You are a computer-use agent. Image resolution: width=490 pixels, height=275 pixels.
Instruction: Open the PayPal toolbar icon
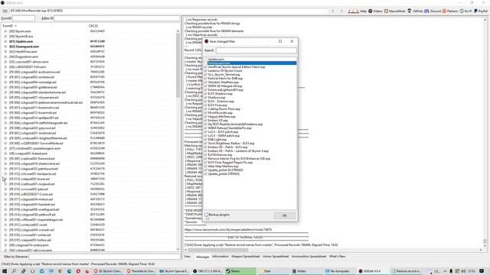475,11
